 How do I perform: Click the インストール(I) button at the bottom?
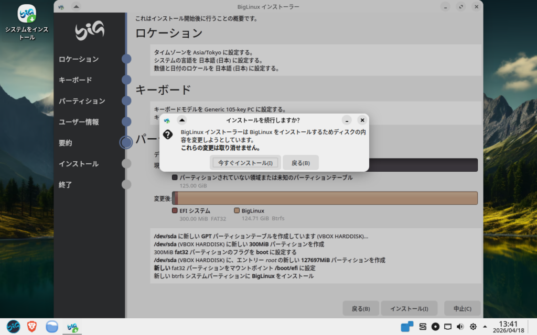coord(409,309)
